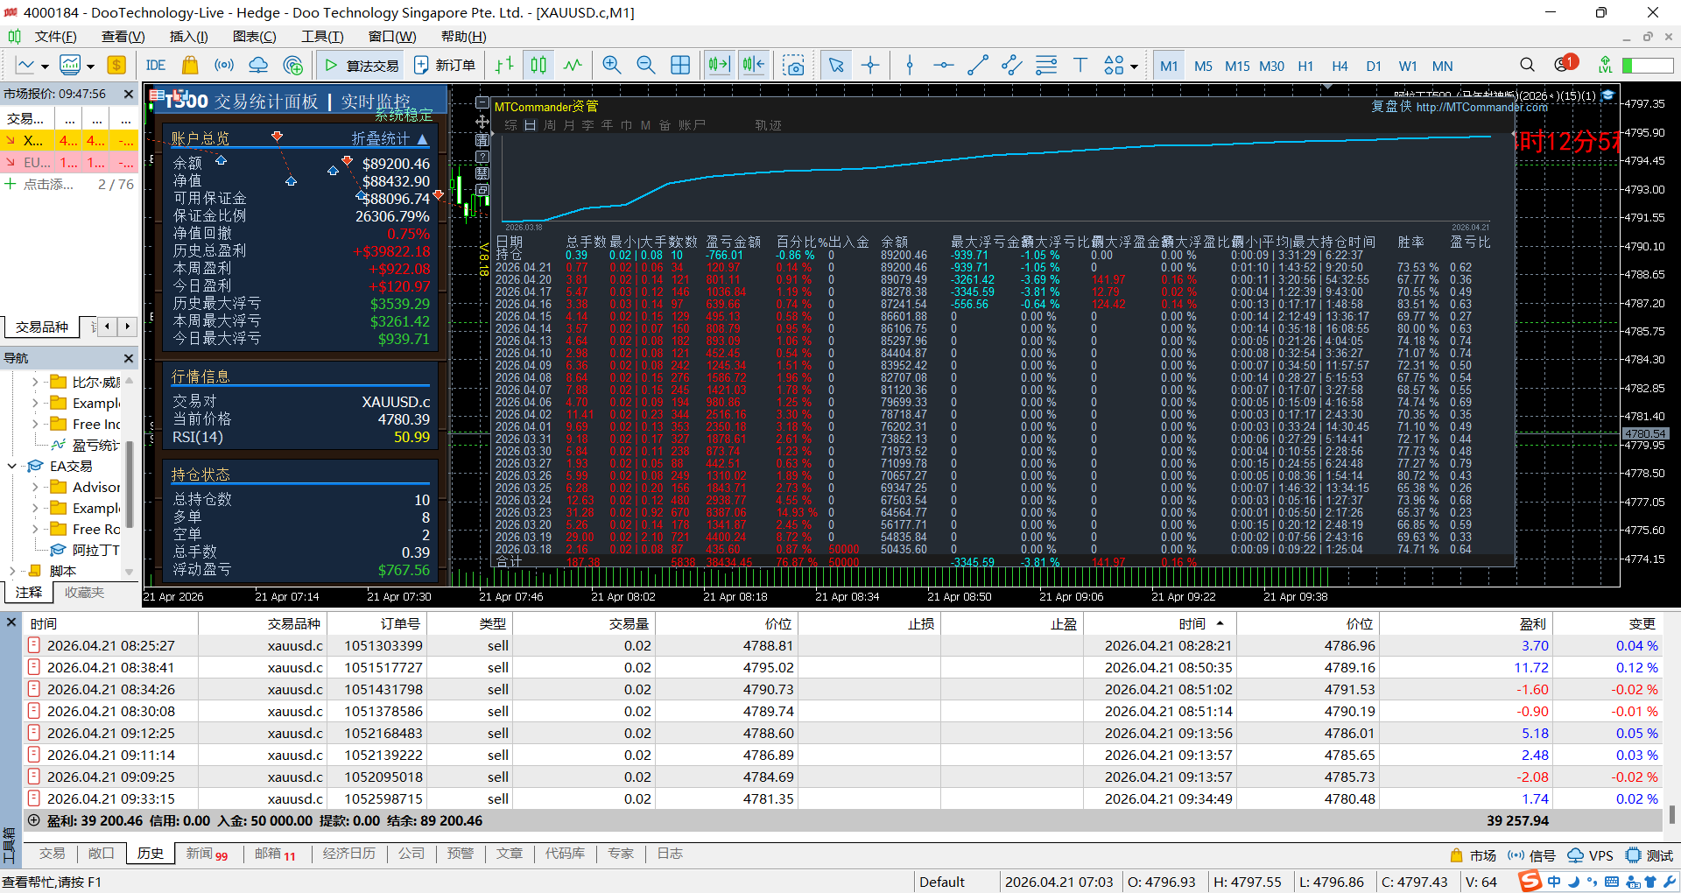1681x893 pixels.
Task: Click the text label tool icon
Action: tap(1080, 65)
